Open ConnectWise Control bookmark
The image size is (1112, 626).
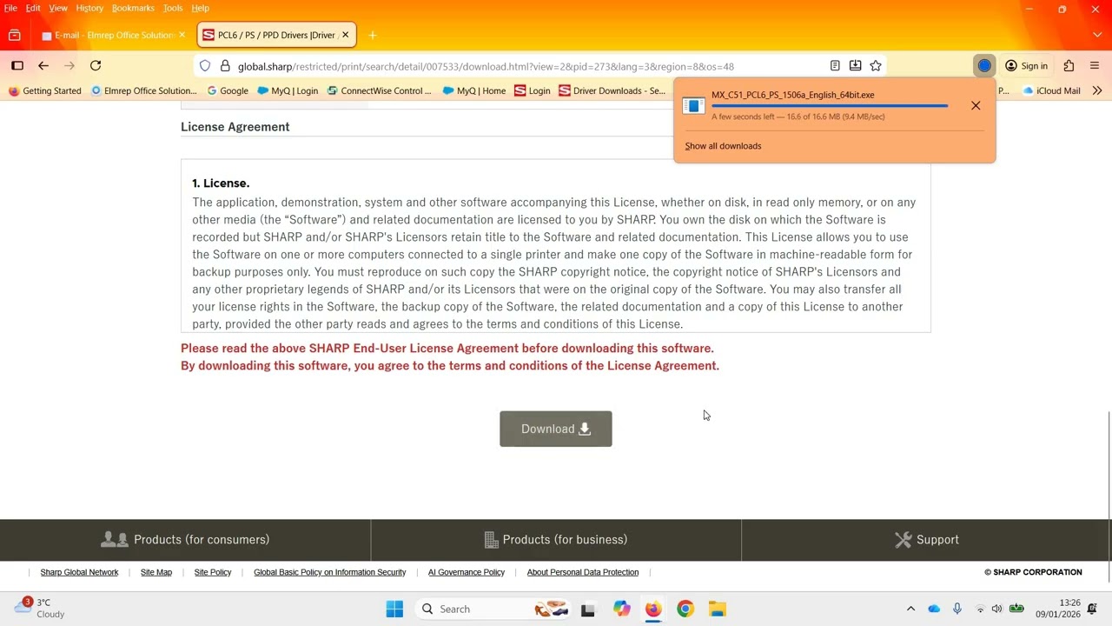(x=379, y=90)
